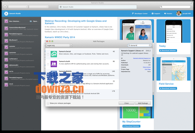Image resolution: width=195 pixels, height=133 pixels.
Task: Click the Xamarin.Social package icon
Action: tap(54, 54)
